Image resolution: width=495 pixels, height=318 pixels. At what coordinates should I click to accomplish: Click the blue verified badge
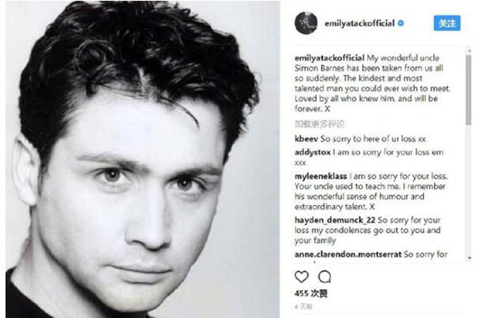[x=401, y=23]
